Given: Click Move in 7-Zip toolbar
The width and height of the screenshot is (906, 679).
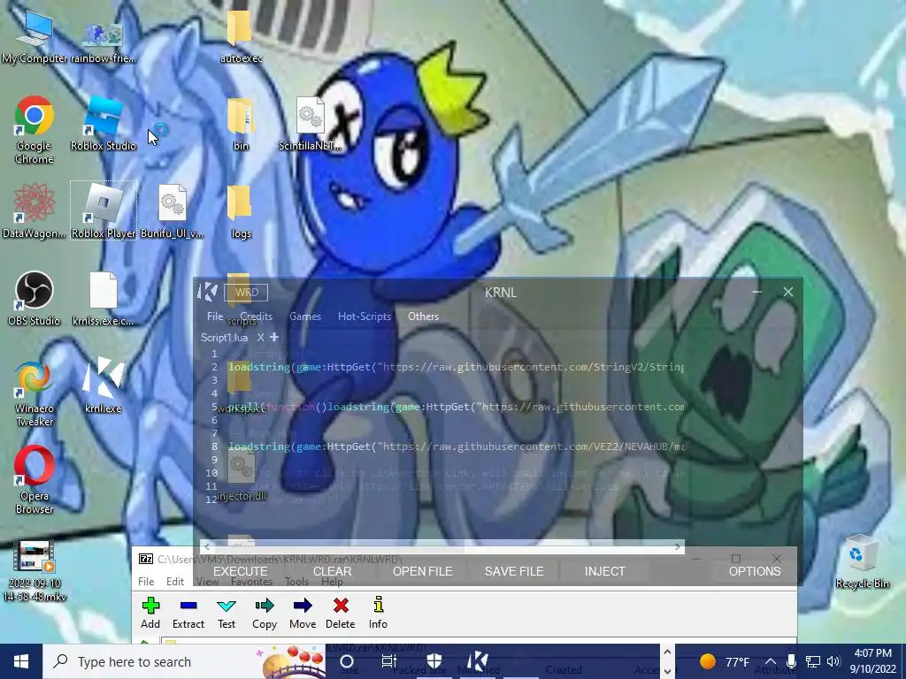Looking at the screenshot, I should coord(303,613).
